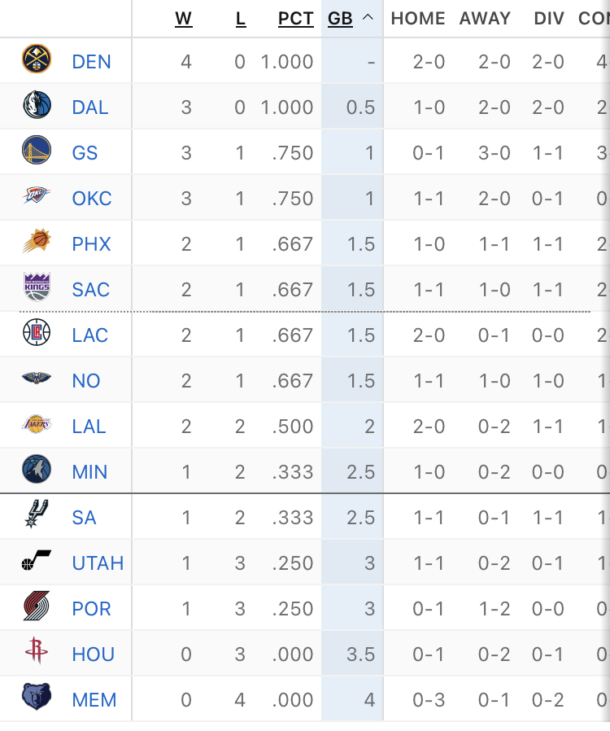The image size is (610, 731).
Task: Click the Phoenix Suns logo
Action: click(x=37, y=241)
